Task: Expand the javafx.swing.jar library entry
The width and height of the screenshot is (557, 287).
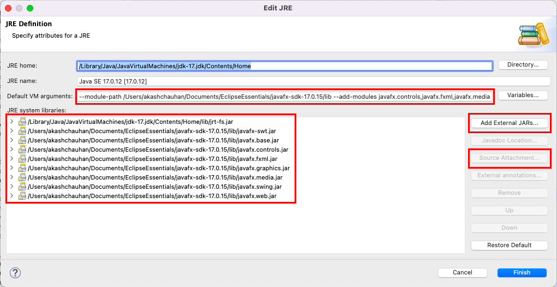Action: (11, 186)
